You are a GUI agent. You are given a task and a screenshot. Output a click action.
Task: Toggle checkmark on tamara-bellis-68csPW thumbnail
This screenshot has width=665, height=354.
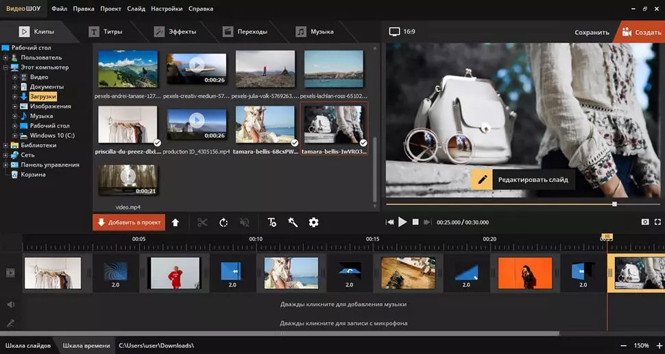pyautogui.click(x=294, y=143)
